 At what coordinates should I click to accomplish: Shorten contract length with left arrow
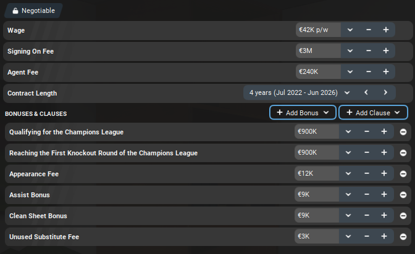[366, 92]
